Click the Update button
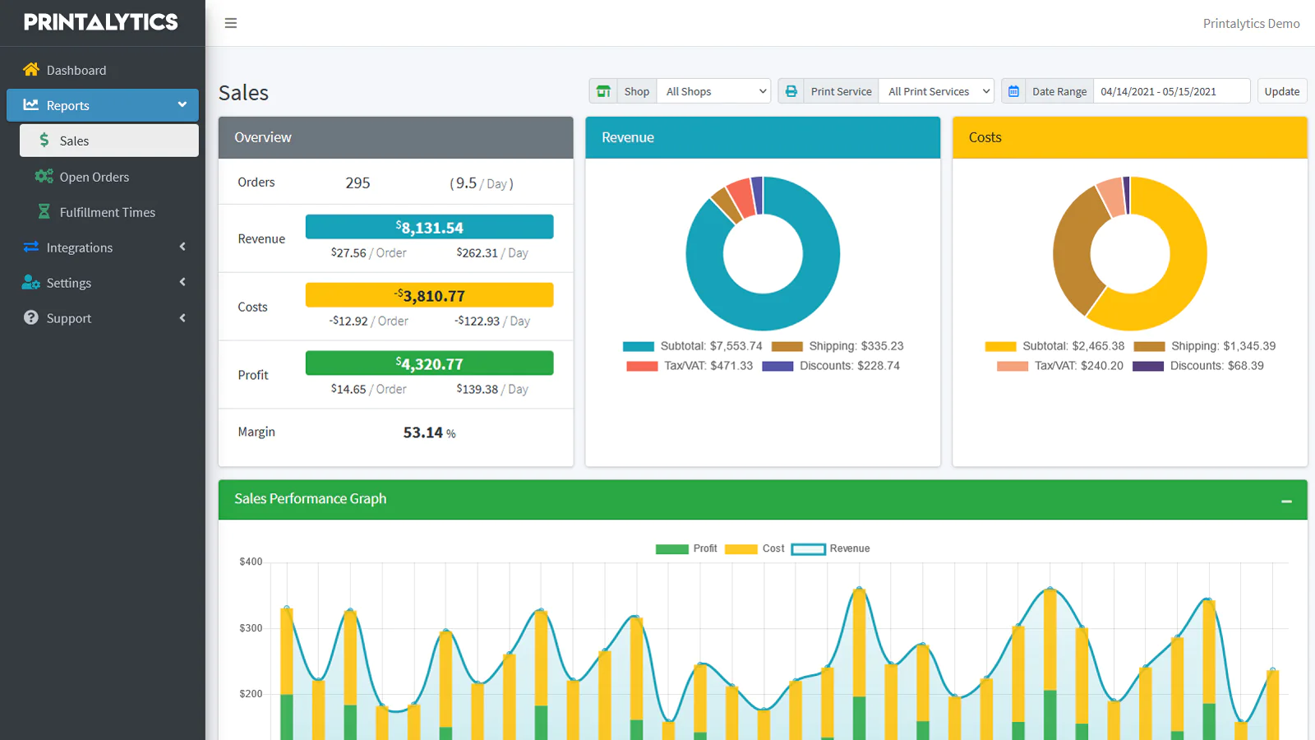The height and width of the screenshot is (740, 1315). pos(1282,91)
